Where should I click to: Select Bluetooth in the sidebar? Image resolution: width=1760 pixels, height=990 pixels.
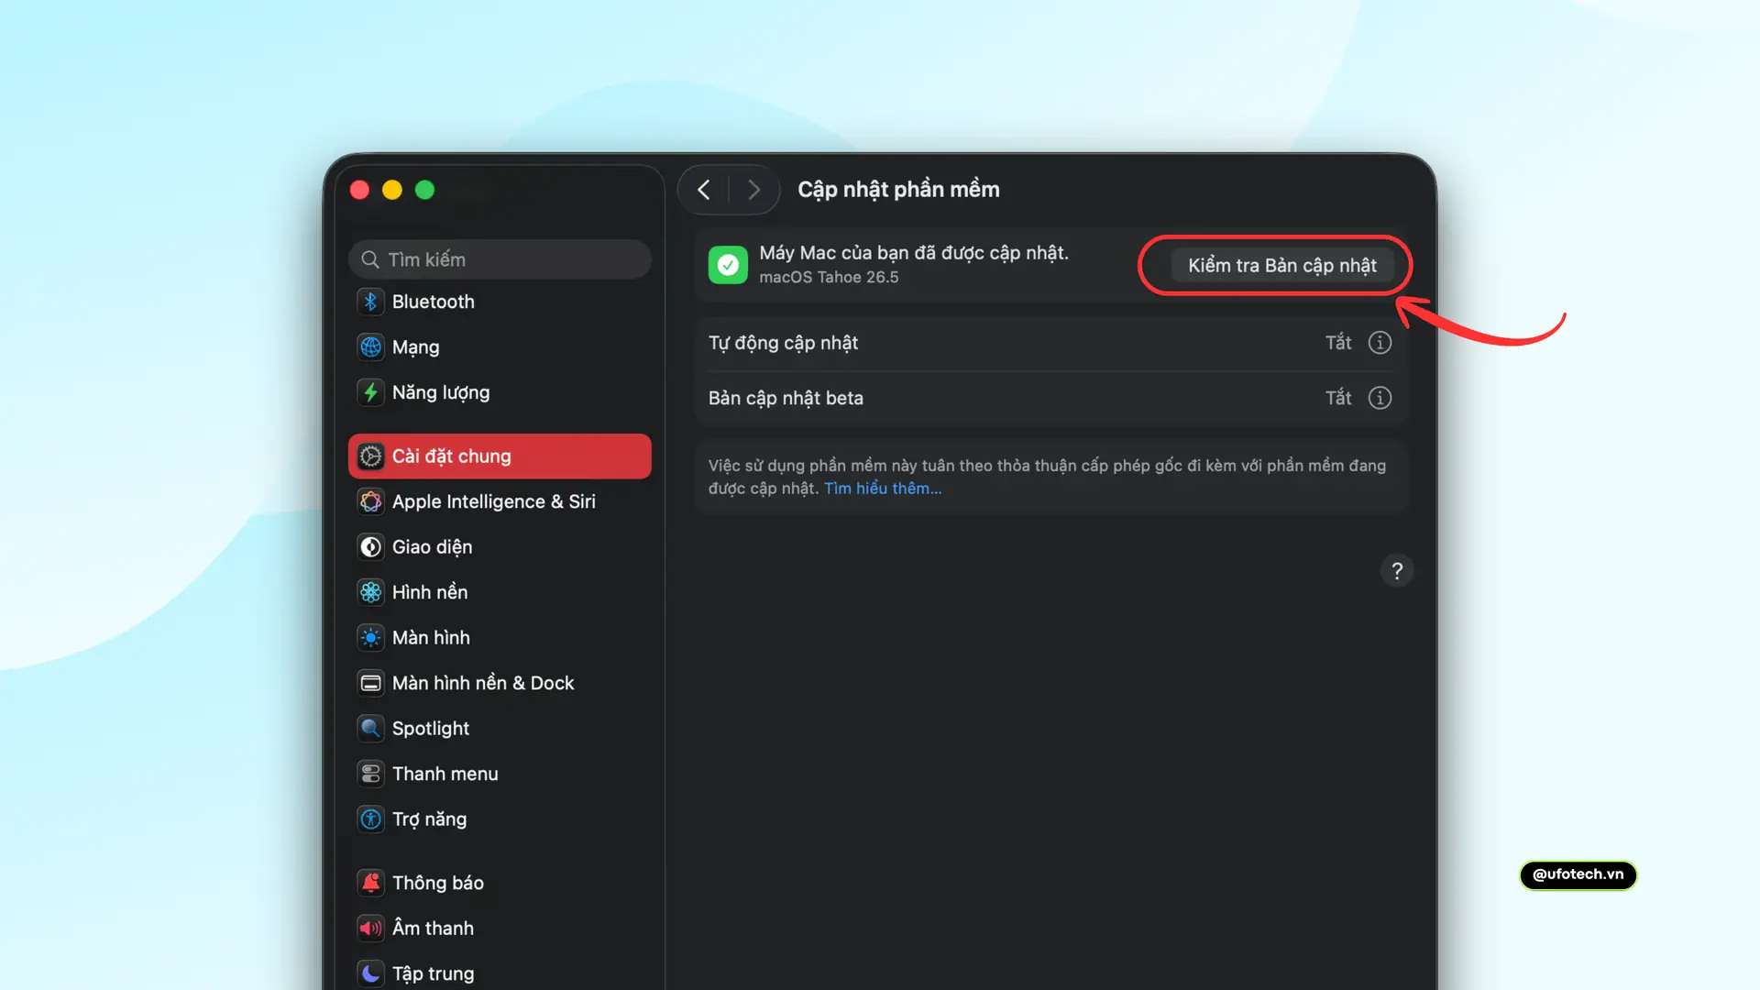pos(500,302)
